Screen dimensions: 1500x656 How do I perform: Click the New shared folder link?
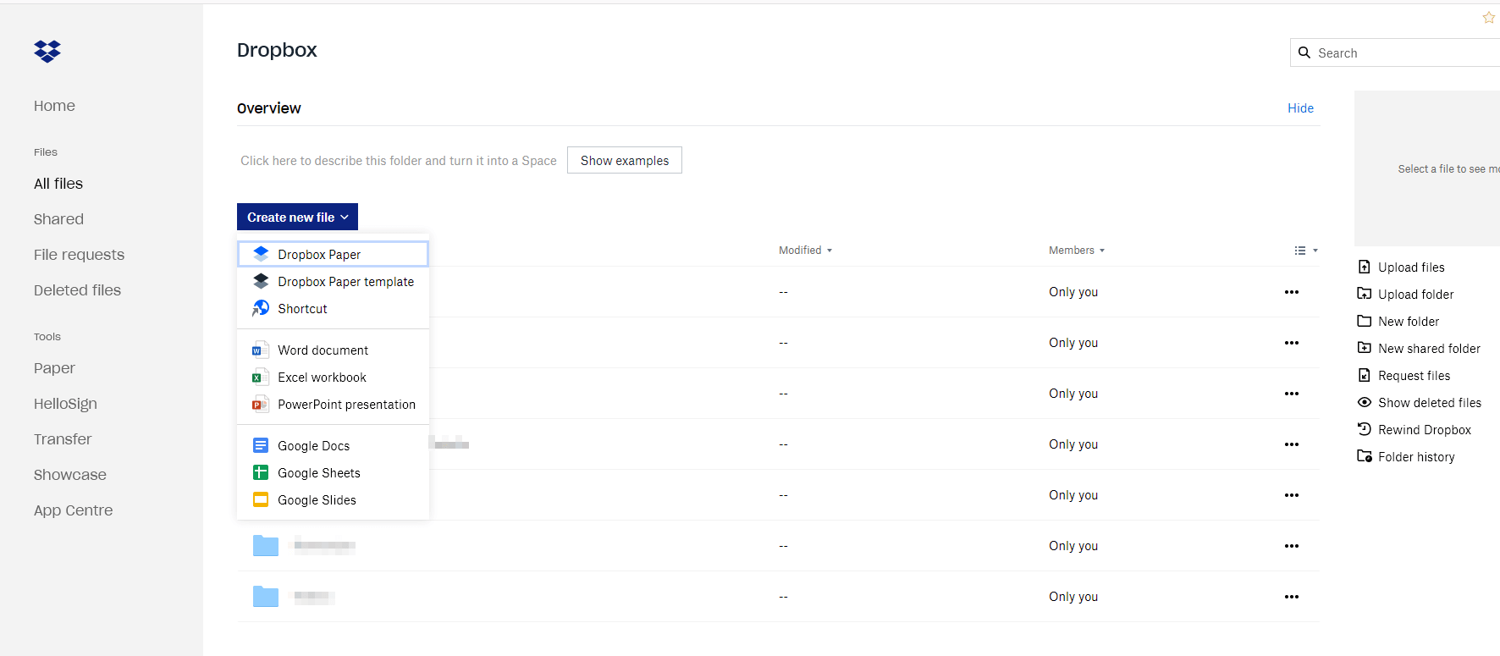pos(1429,349)
